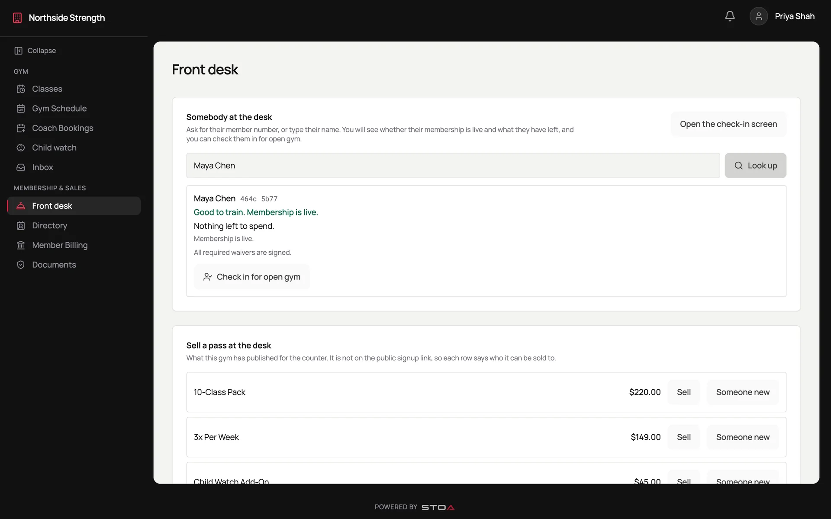Select the Front desk menu item

click(x=74, y=206)
